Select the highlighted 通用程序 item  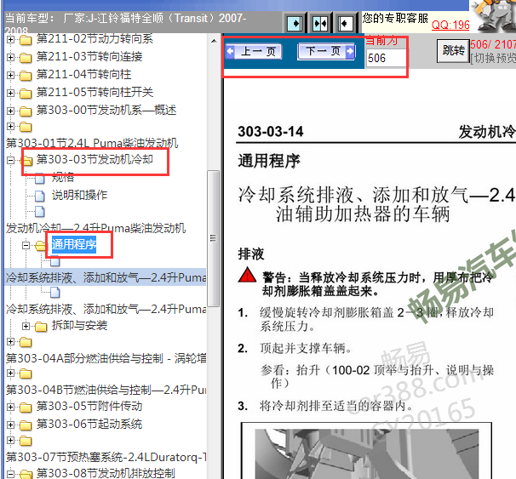click(74, 244)
